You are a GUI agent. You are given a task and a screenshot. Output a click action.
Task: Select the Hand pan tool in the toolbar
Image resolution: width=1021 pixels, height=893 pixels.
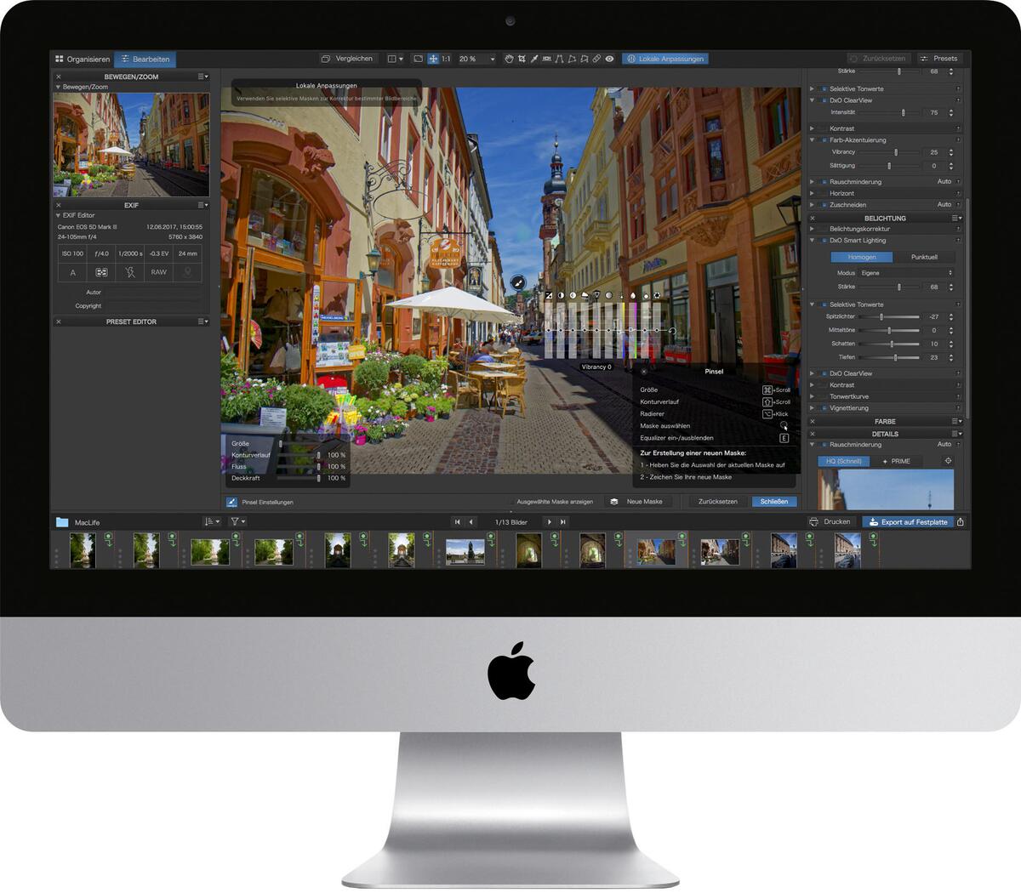[510, 59]
